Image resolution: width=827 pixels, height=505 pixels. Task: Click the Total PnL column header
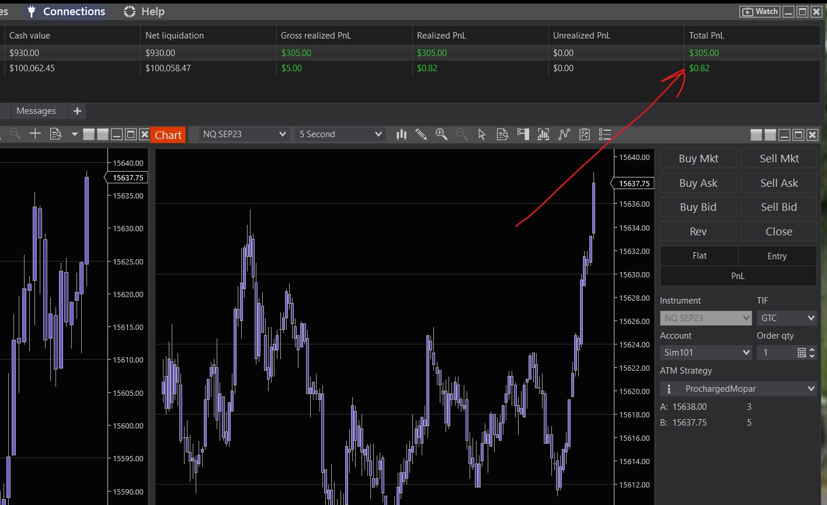(x=707, y=36)
